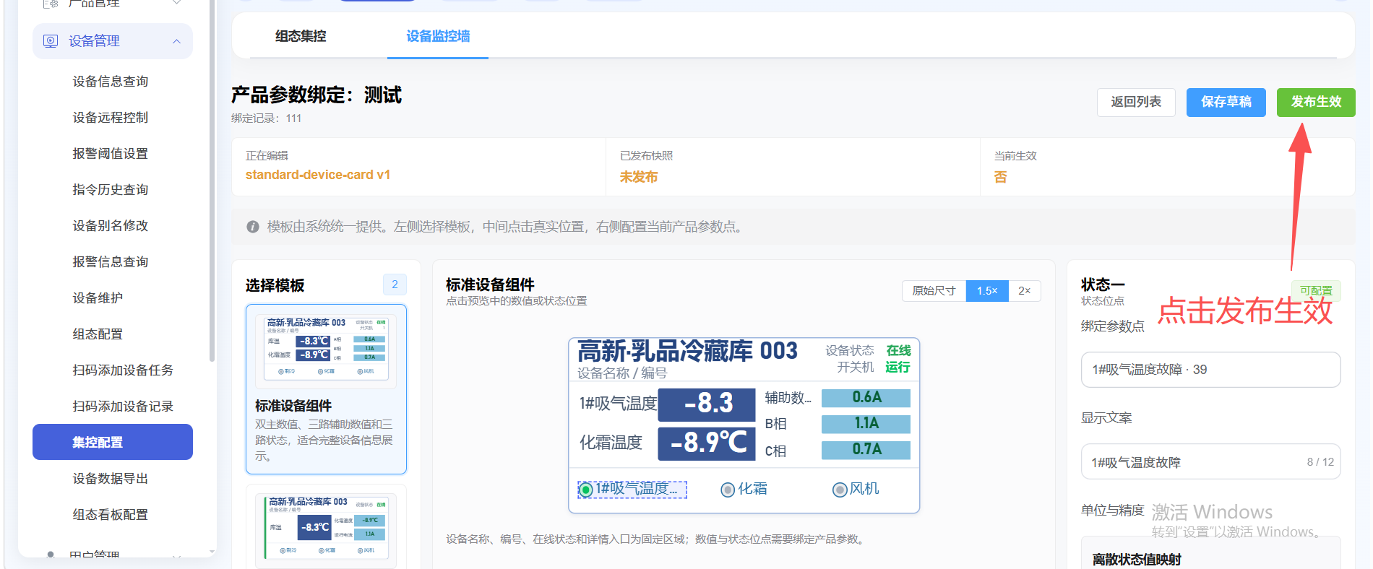Open 指令历史查询 page
Viewport: 1373px width, 569px height.
(111, 190)
